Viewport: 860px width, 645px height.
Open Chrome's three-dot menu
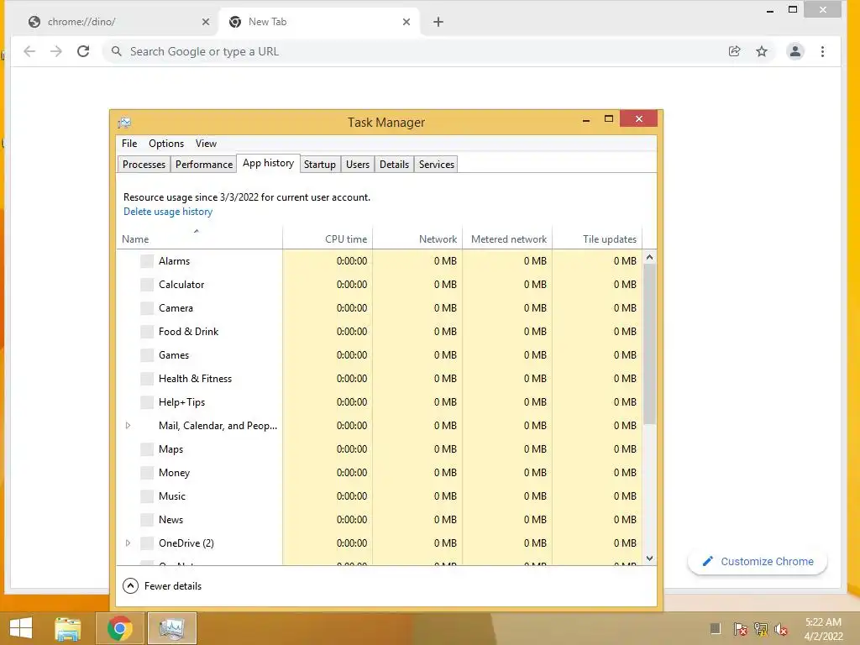click(x=822, y=51)
